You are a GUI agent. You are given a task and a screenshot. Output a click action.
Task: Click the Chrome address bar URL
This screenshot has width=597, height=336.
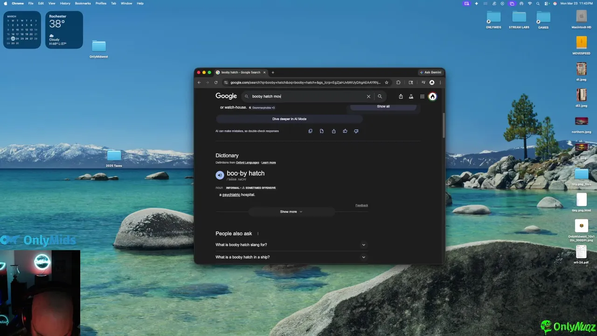pyautogui.click(x=305, y=83)
